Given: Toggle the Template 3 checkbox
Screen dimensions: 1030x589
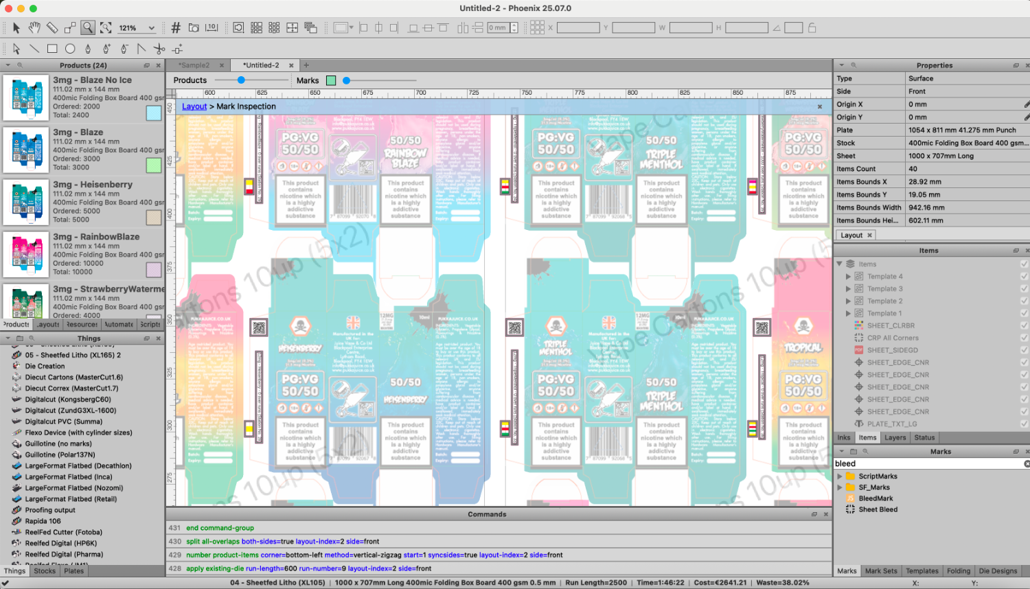Looking at the screenshot, I should [x=1024, y=289].
